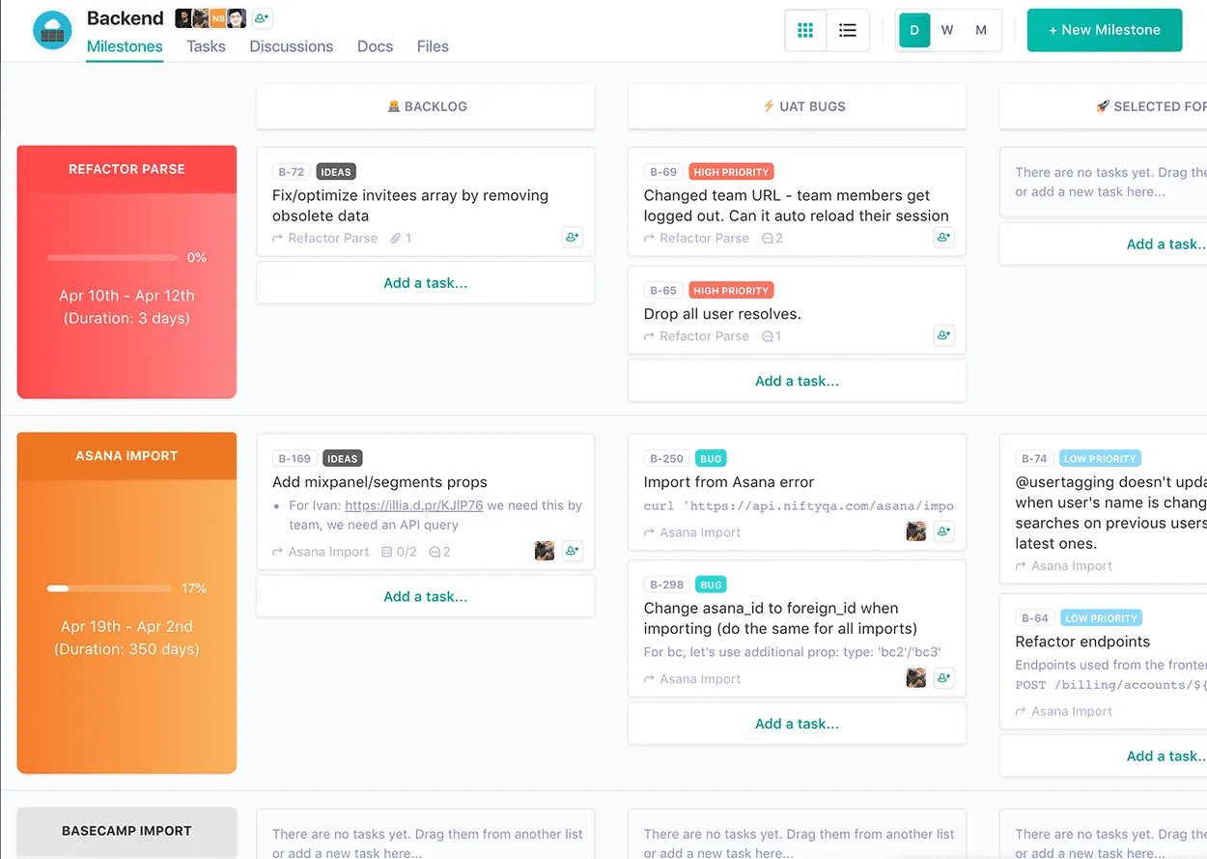Open the Discussions tab
The width and height of the screenshot is (1207, 859).
click(x=291, y=45)
